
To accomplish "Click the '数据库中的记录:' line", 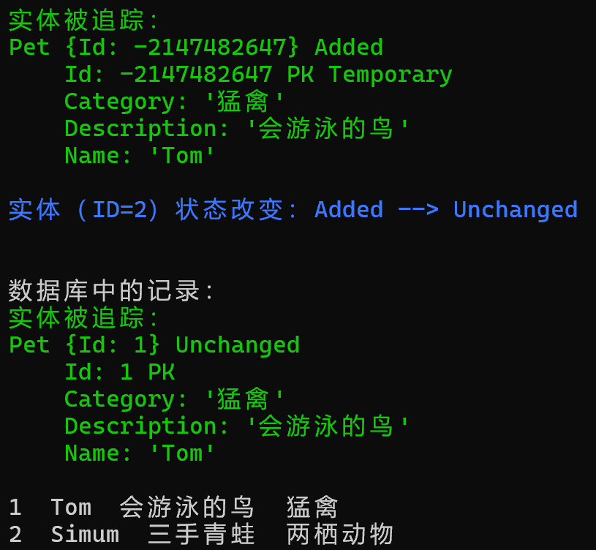I will (112, 291).
